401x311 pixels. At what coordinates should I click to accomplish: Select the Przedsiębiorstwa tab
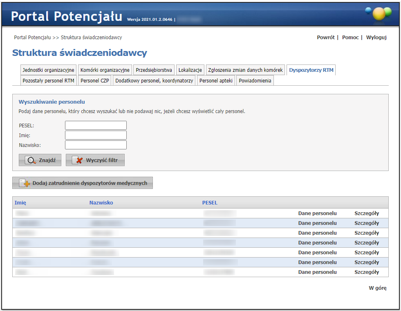[x=154, y=70]
